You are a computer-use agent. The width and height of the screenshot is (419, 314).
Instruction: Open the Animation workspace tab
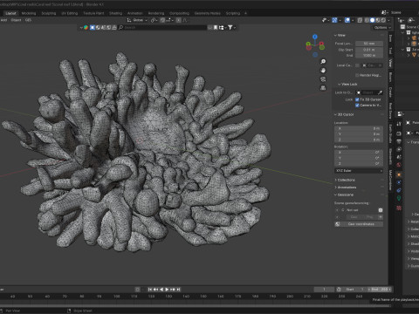135,13
